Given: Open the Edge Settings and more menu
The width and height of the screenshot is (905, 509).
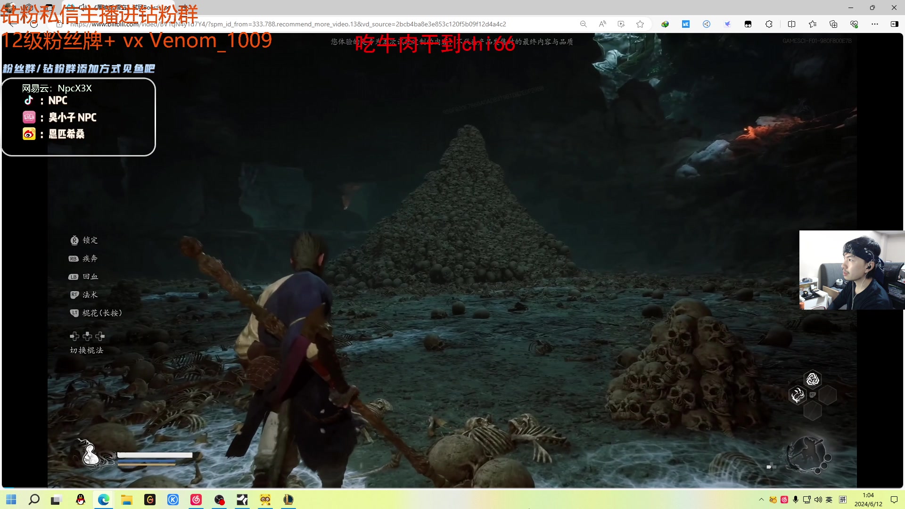Looking at the screenshot, I should [x=875, y=24].
